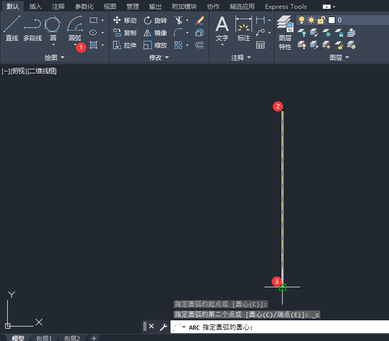Expand the 注释 (Annotation) panel
The width and height of the screenshot is (389, 341).
click(x=241, y=57)
